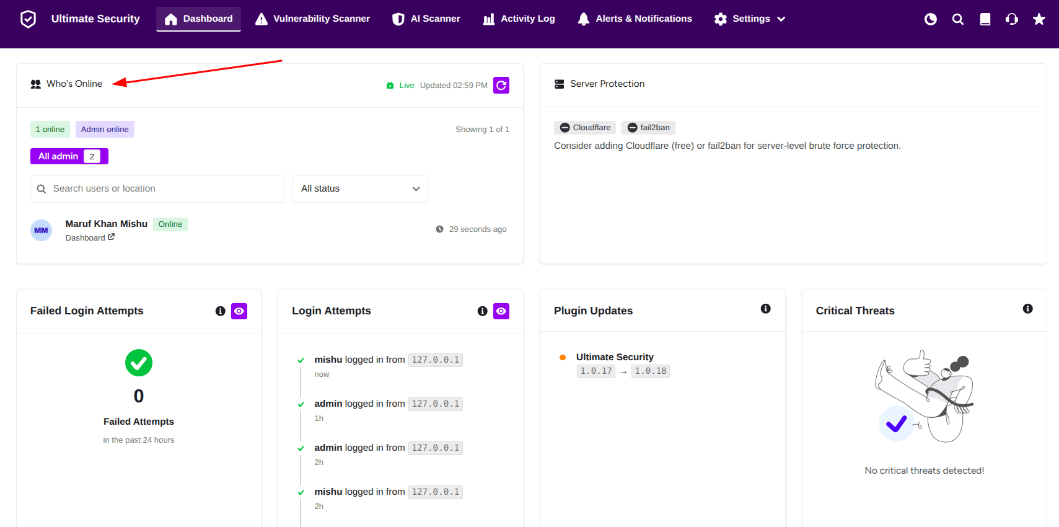Click the Ultimate Security brand title
The image size is (1059, 527).
[95, 19]
